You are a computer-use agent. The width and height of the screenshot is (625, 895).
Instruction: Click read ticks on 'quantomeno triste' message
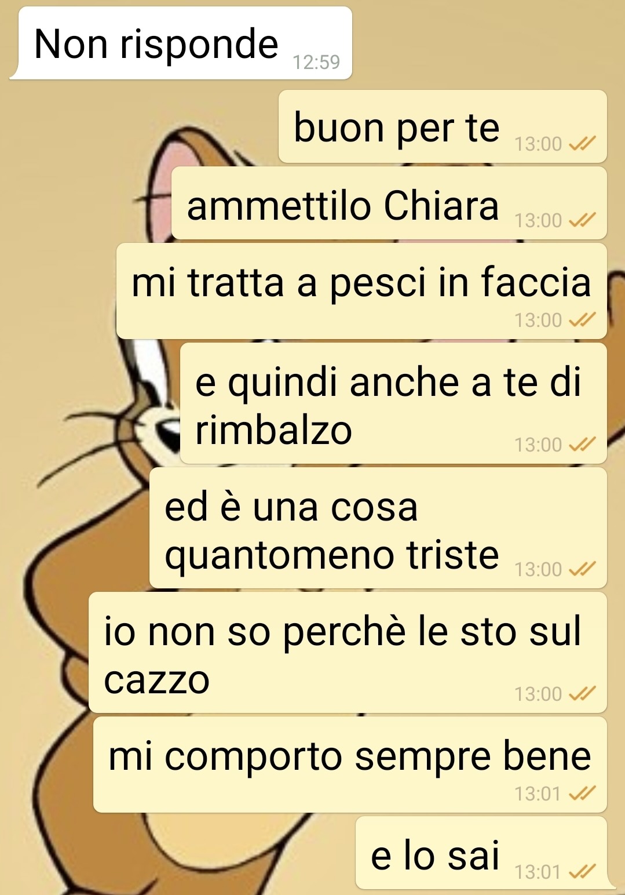pos(582,569)
